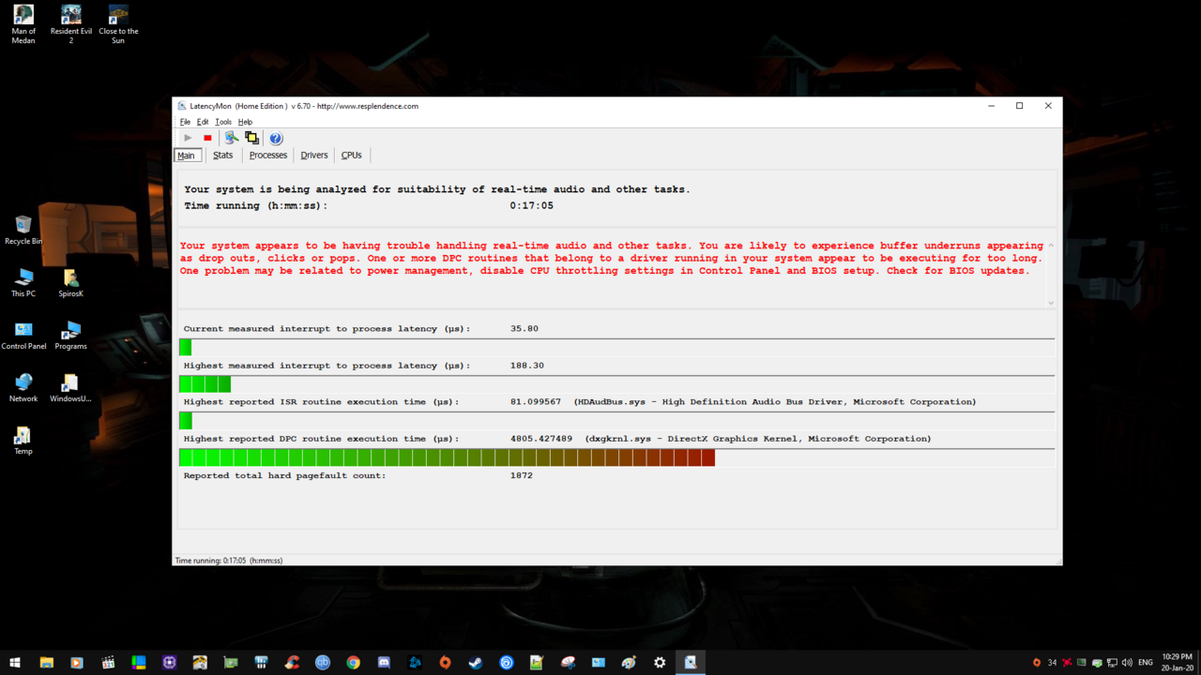Click the tray eject hardware icon with checkmark
This screenshot has width=1201, height=675.
(x=1097, y=663)
